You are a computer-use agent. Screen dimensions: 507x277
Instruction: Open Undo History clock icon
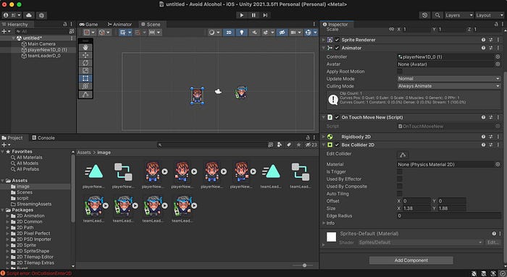pyautogui.click(x=425, y=15)
